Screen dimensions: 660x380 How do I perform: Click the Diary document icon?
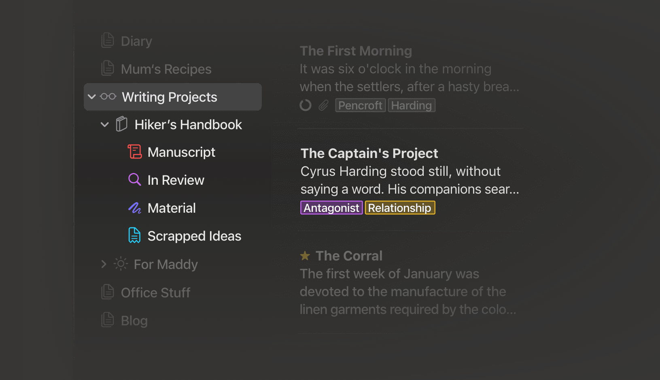pyautogui.click(x=108, y=41)
